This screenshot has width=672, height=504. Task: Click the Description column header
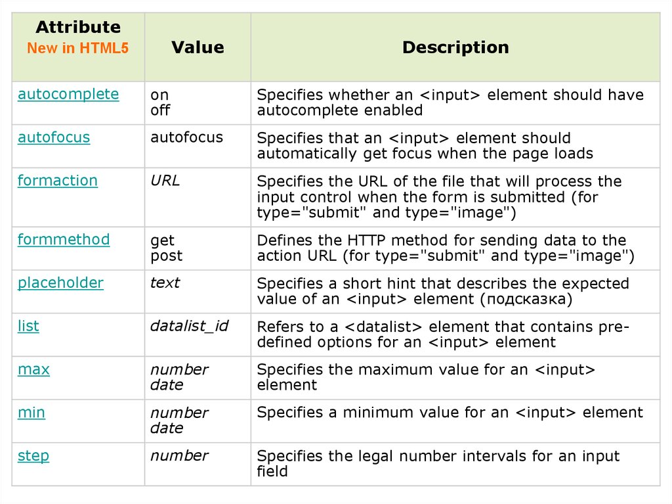[x=455, y=47]
